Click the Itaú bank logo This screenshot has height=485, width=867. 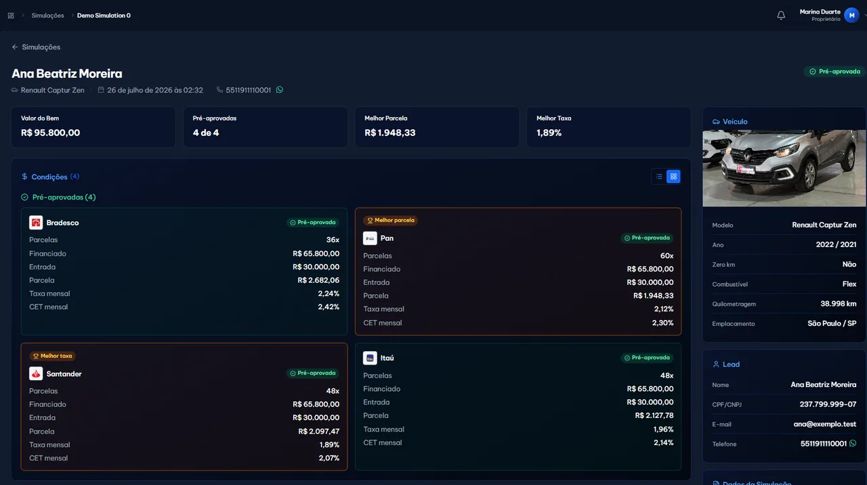(x=370, y=358)
